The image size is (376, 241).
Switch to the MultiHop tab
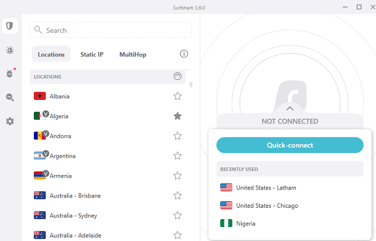(x=133, y=54)
